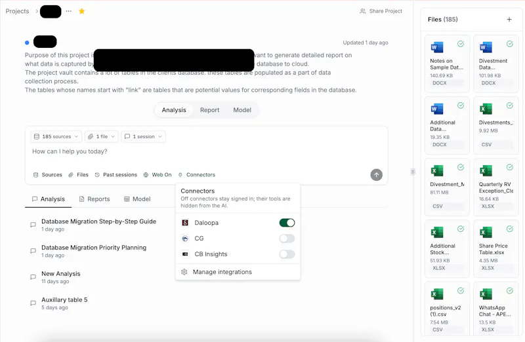Click the Word icon of Divestment Data docx
525x342 pixels.
coord(486,47)
